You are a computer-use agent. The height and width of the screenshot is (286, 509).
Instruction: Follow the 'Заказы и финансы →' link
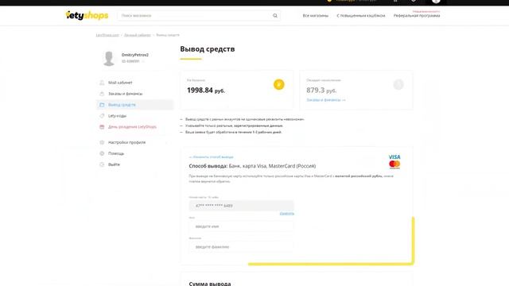[x=326, y=100]
